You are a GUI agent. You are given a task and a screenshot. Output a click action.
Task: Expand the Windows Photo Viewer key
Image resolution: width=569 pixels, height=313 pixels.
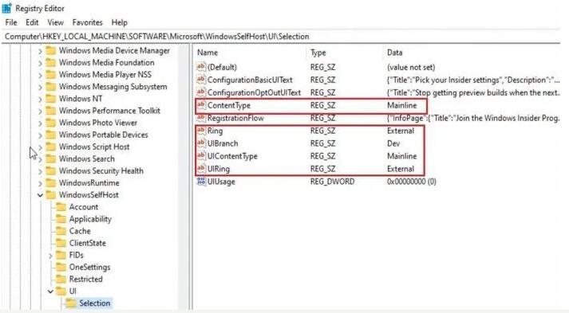[40, 123]
